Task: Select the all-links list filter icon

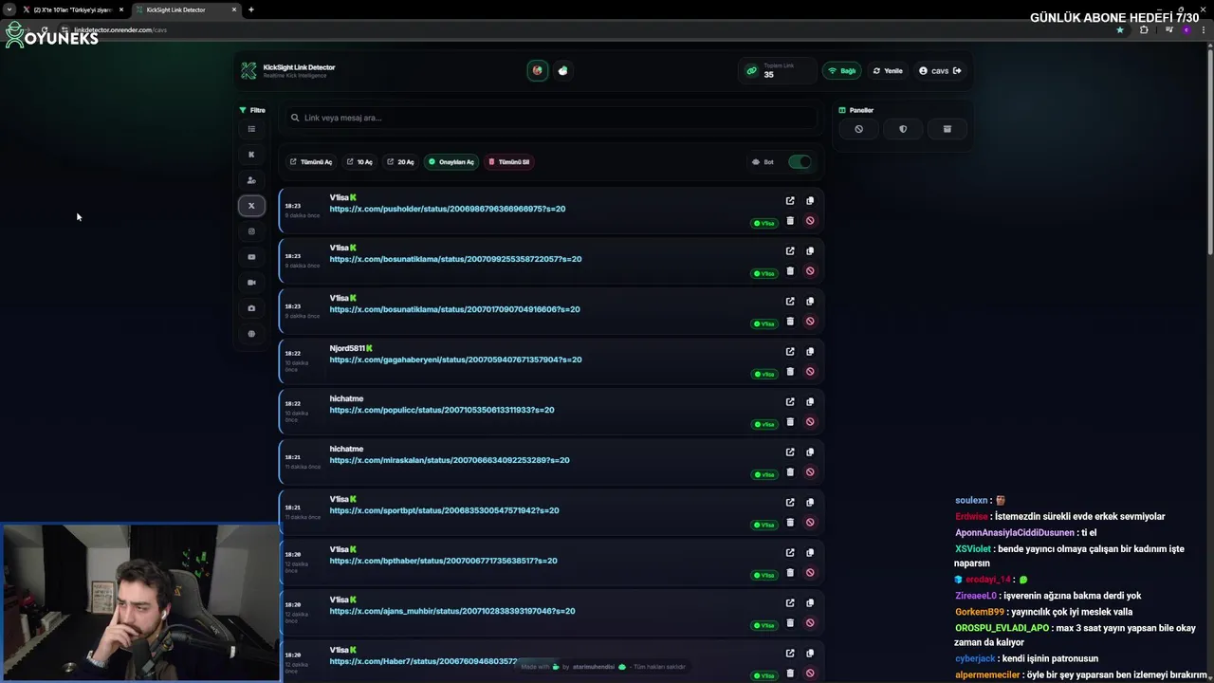Action: [x=251, y=129]
